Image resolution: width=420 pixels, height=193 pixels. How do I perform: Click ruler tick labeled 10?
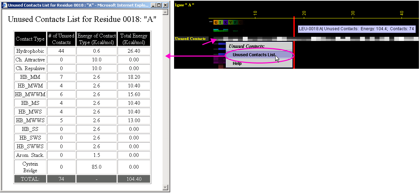point(255,13)
